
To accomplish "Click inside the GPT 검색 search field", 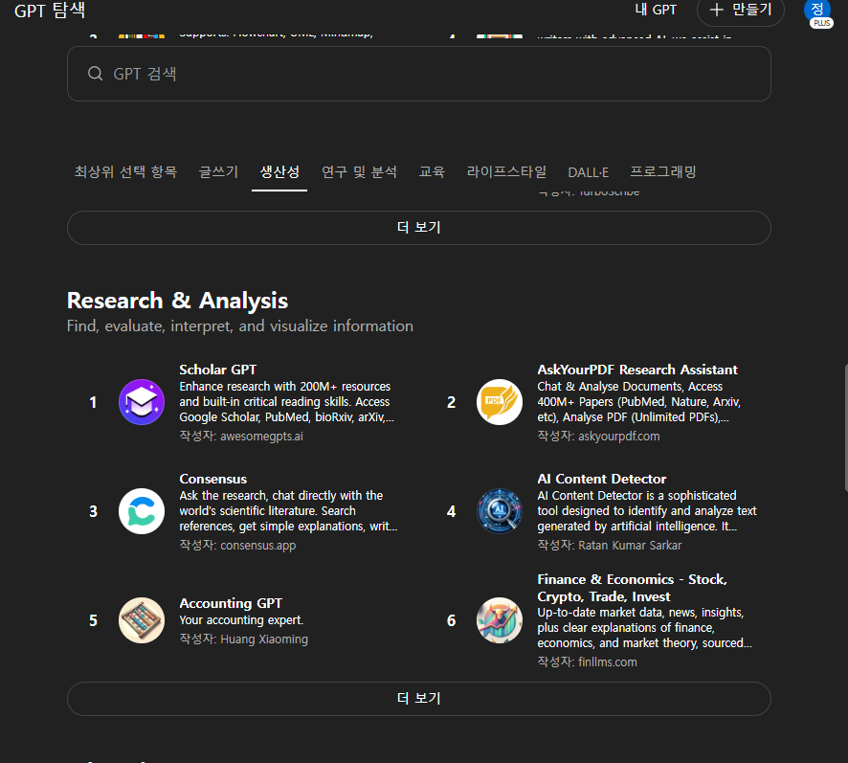I will click(x=419, y=74).
